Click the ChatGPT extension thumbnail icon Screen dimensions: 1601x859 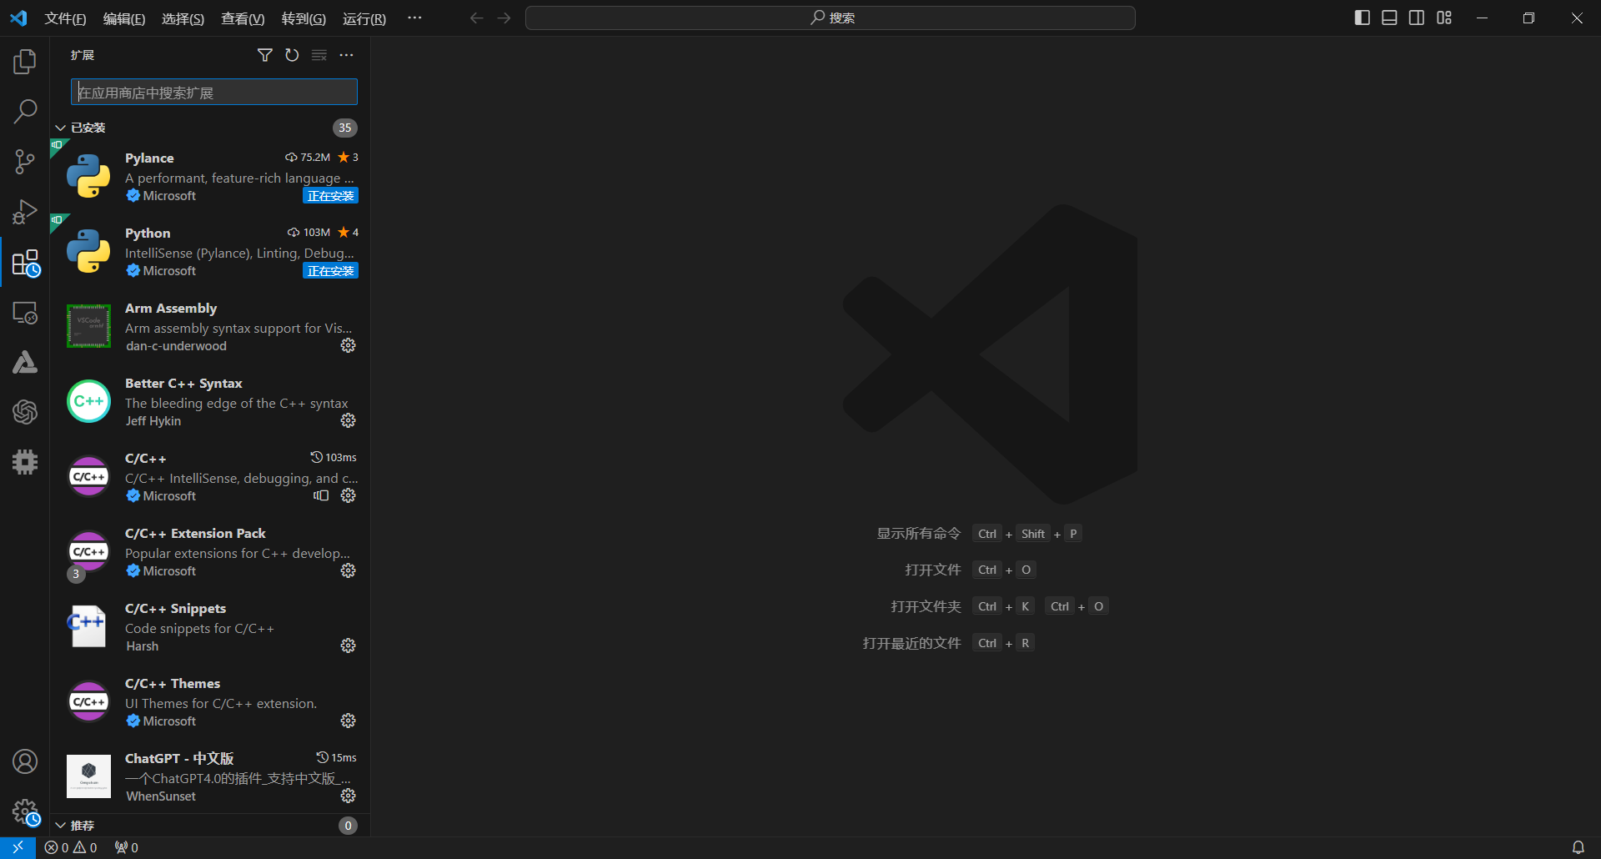click(88, 776)
